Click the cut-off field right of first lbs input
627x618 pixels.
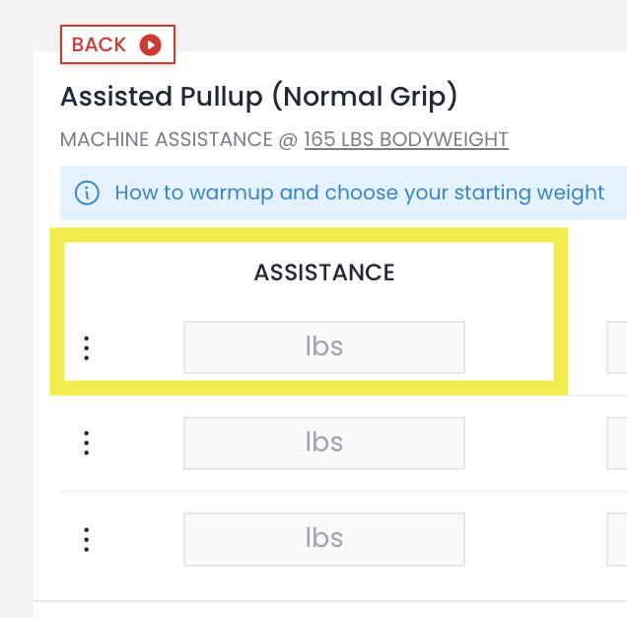[x=617, y=348]
